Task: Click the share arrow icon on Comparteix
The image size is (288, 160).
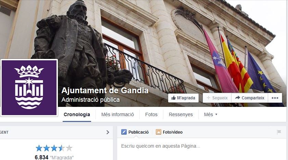Action: pos(238,98)
